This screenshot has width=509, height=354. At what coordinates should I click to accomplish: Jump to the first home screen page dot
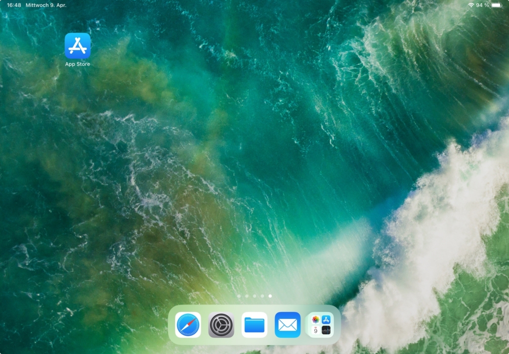[x=239, y=296]
